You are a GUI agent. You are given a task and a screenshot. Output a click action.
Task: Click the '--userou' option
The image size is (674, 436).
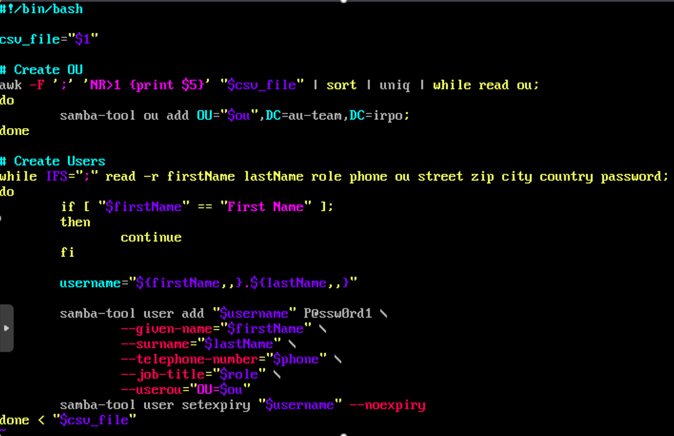pos(151,389)
